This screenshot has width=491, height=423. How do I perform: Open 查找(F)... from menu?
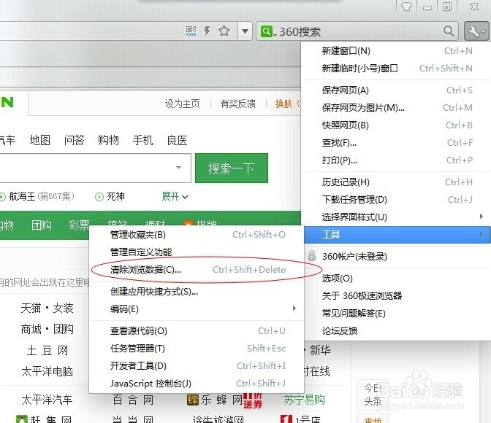coord(397,142)
